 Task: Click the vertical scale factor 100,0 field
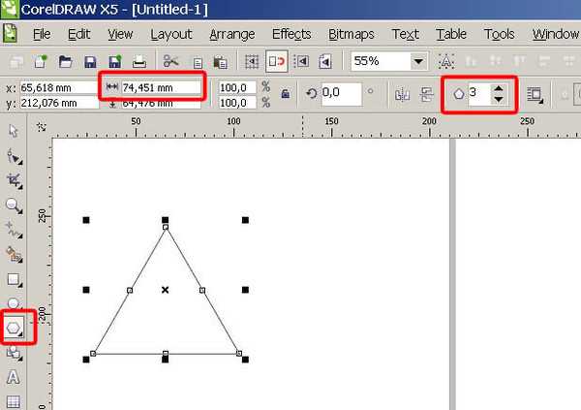237,103
